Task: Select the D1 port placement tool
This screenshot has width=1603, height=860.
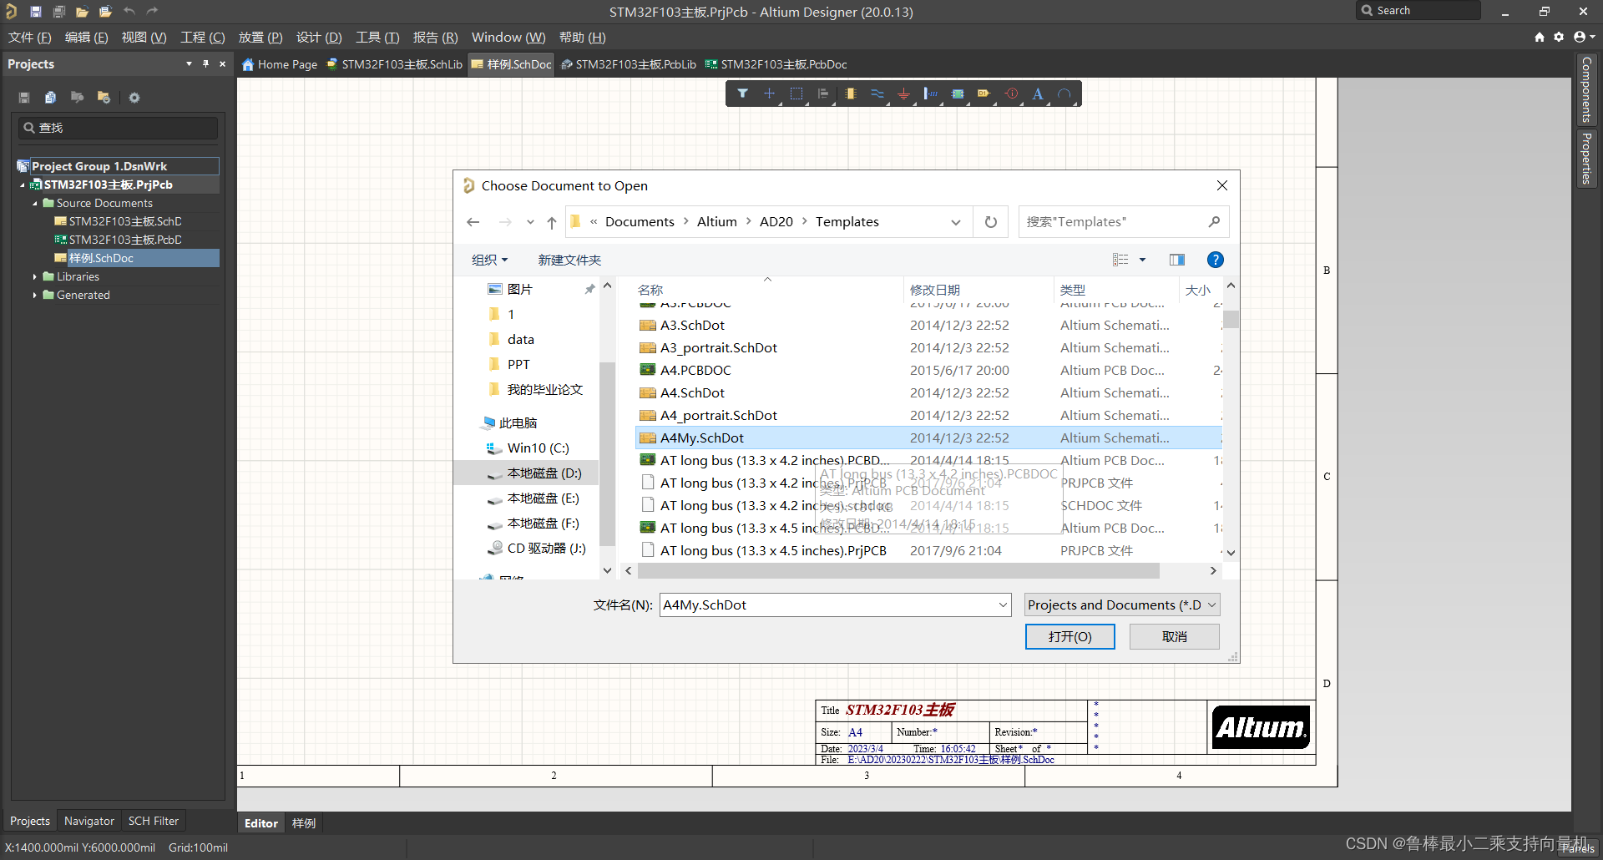Action: click(984, 94)
